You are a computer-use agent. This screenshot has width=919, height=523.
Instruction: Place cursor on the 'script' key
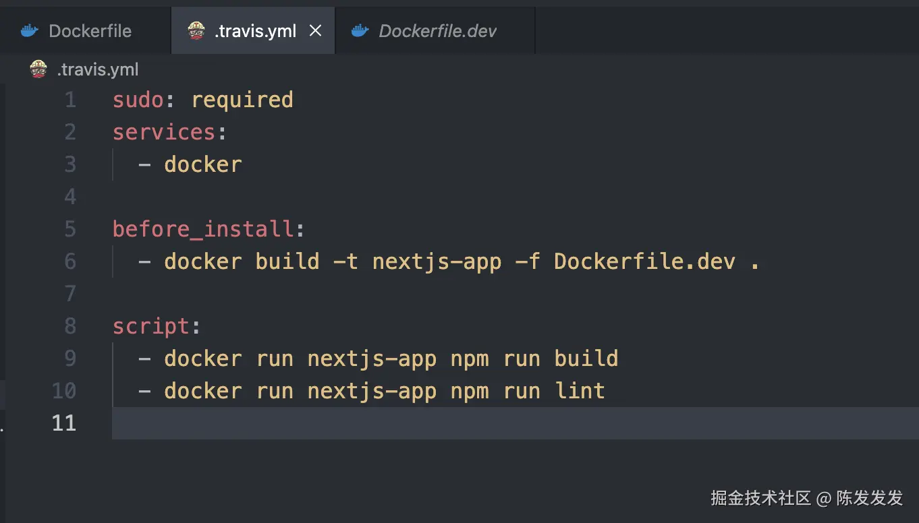click(x=151, y=326)
